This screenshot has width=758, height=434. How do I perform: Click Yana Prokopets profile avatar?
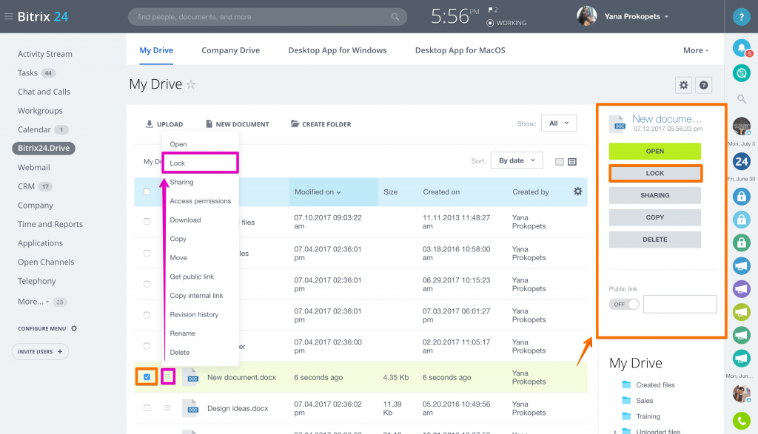point(586,16)
